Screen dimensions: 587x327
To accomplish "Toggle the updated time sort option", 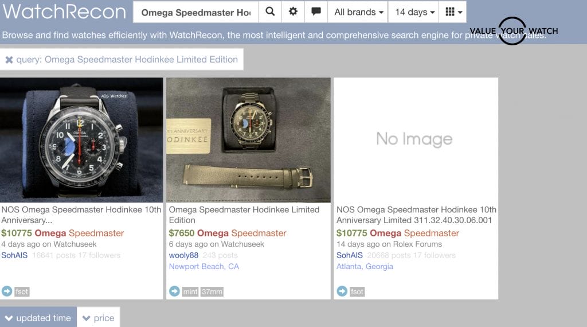I will click(38, 318).
